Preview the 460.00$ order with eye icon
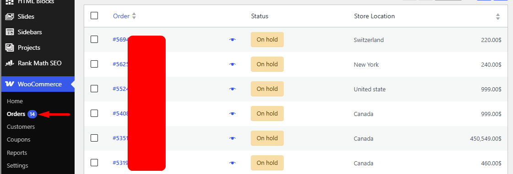This screenshot has height=174, width=513. (232, 163)
